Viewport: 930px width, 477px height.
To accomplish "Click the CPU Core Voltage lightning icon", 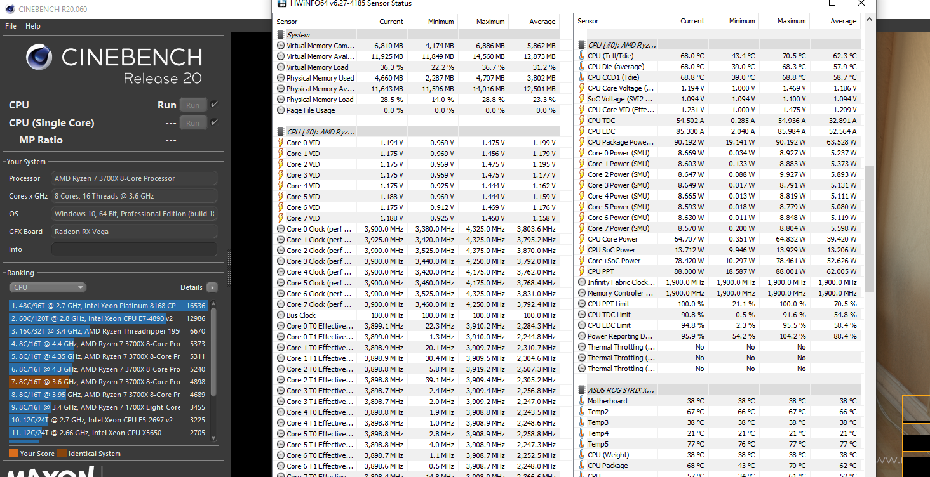I will pos(582,88).
